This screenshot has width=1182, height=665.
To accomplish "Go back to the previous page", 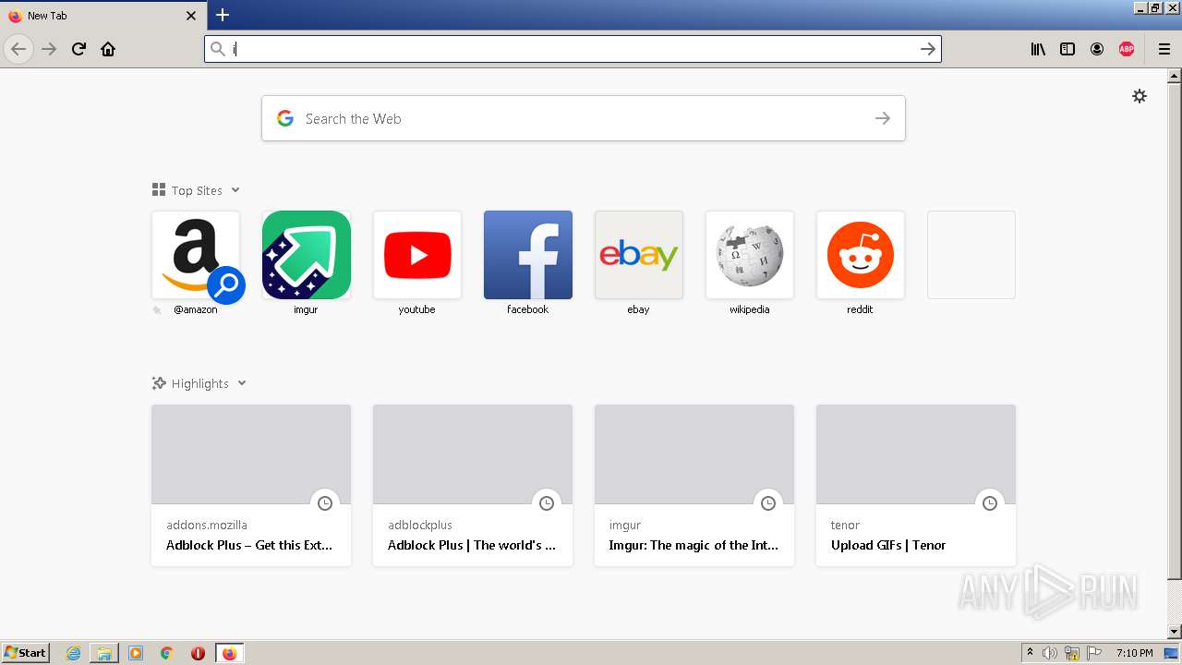I will coord(18,49).
